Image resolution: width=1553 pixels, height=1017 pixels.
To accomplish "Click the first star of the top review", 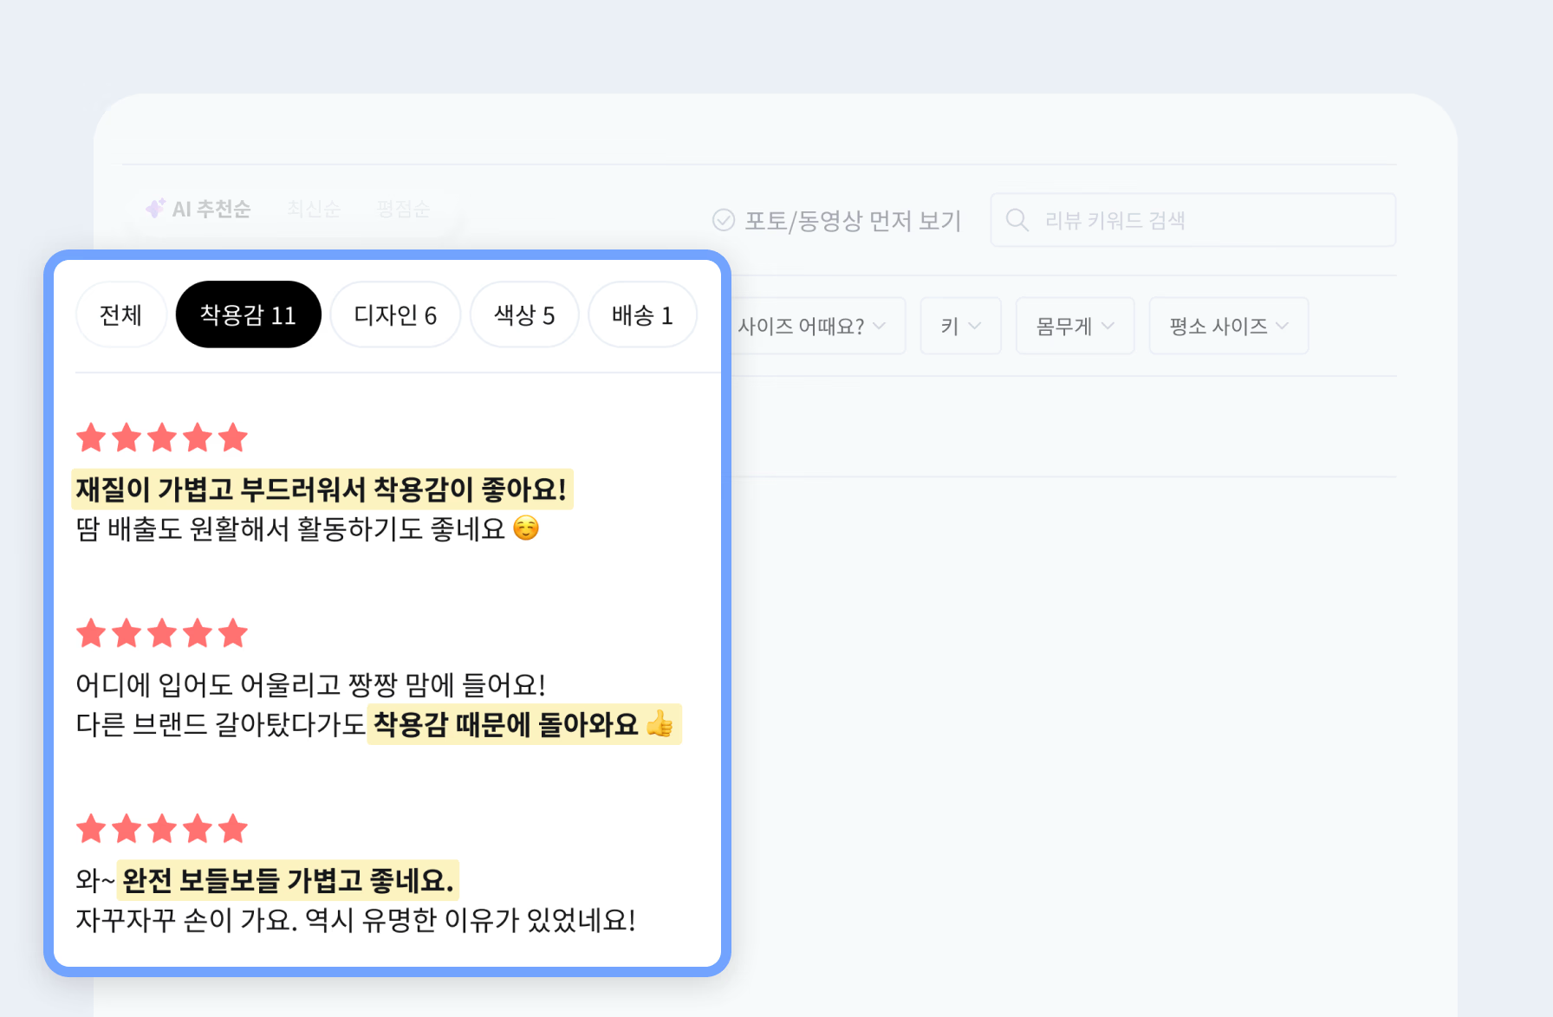I will click(x=91, y=437).
